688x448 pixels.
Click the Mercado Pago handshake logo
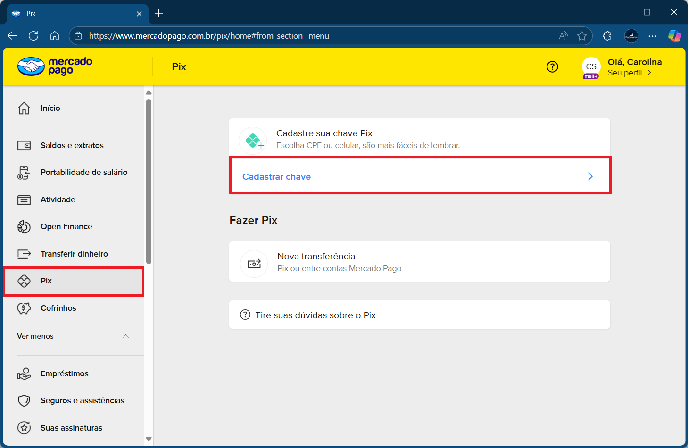31,66
